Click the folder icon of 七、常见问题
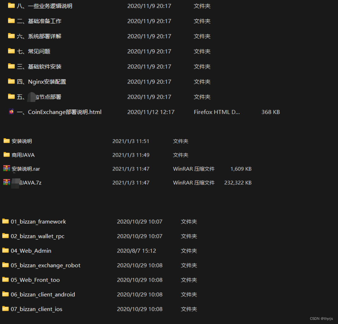 (11, 51)
